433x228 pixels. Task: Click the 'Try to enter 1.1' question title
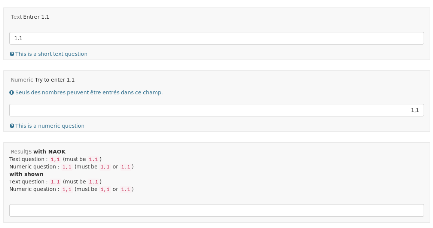click(x=55, y=80)
